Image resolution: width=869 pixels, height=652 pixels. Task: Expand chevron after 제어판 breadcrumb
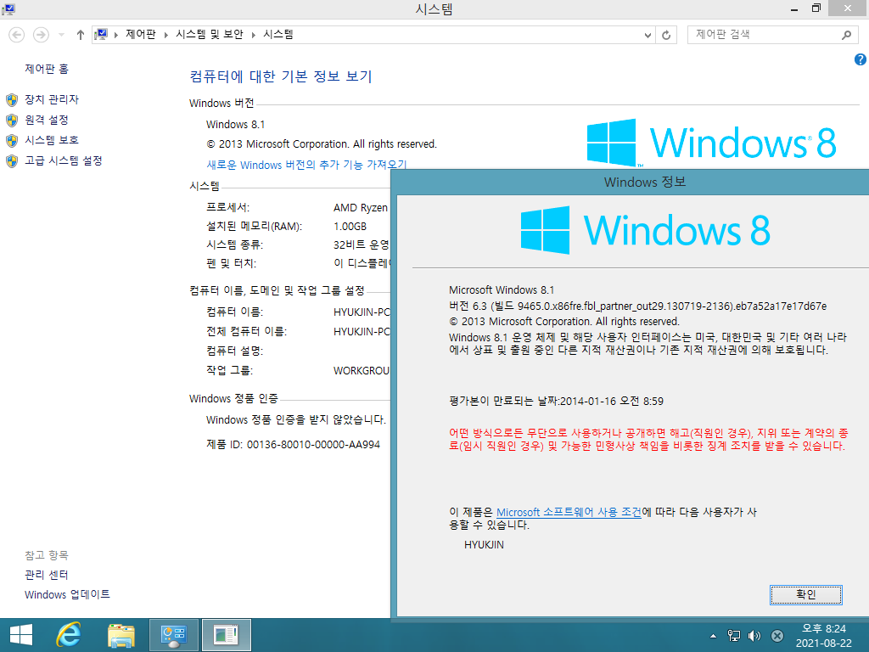coord(165,35)
